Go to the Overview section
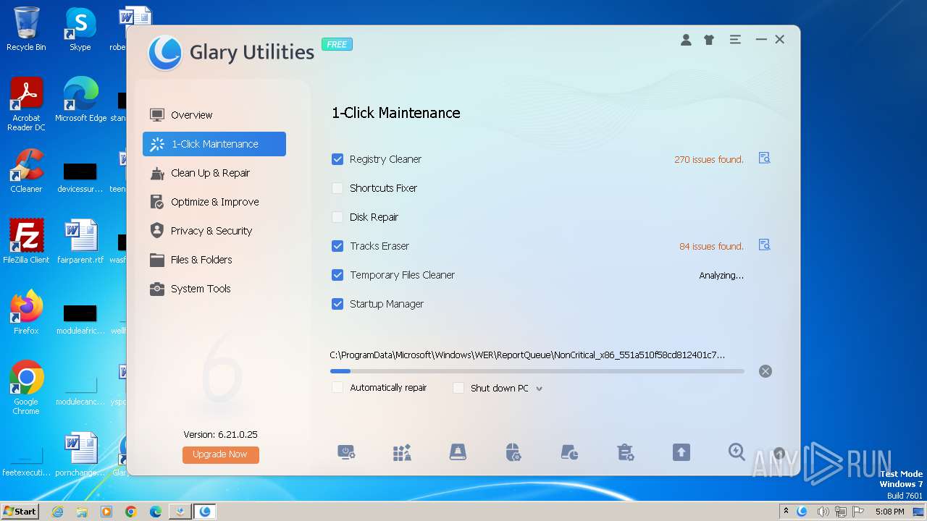 [x=214, y=114]
